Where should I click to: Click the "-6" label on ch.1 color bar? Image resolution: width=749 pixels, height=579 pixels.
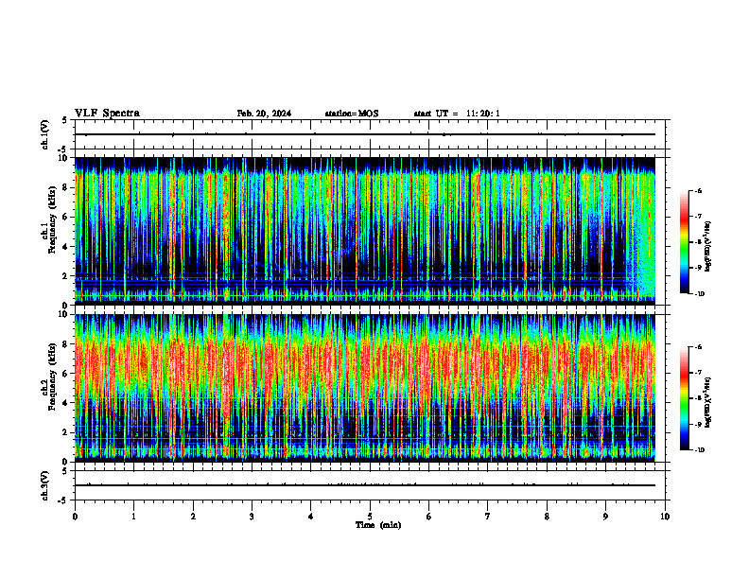click(x=698, y=191)
